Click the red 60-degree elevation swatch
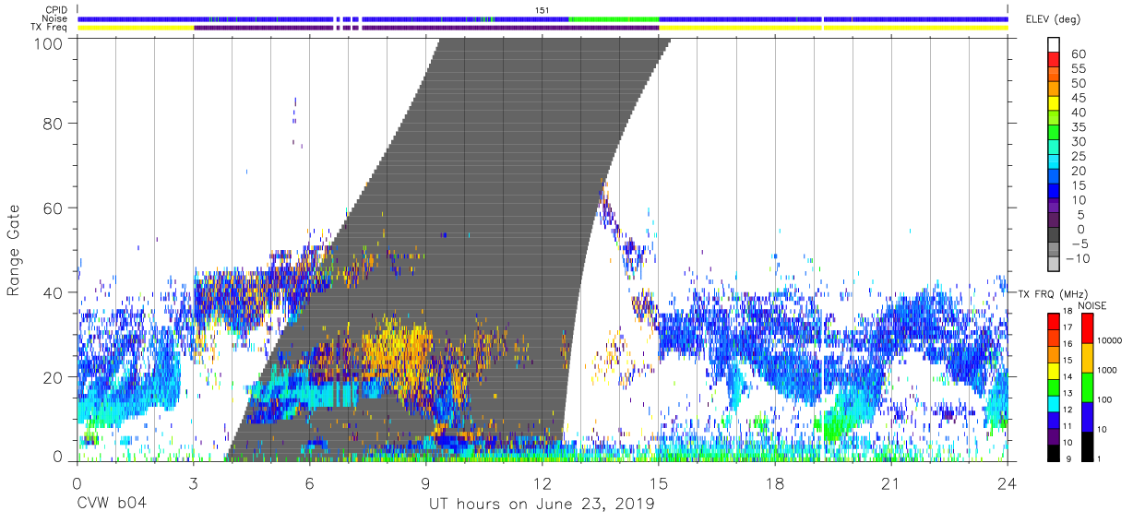Screen dimensions: 1133x523 click(1054, 60)
